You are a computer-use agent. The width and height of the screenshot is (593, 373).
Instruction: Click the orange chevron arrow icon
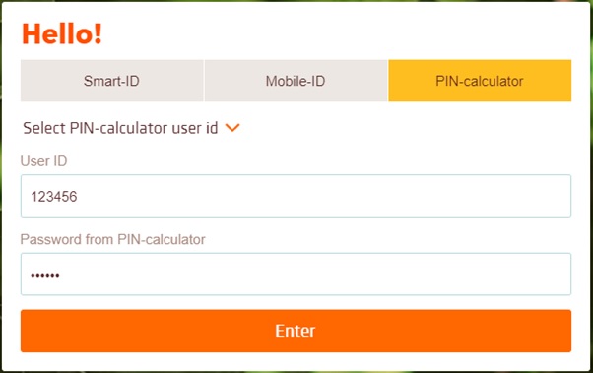tap(232, 128)
